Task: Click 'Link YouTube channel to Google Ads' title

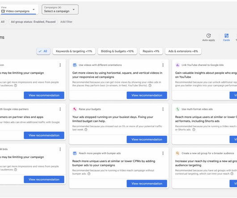Action: (x=203, y=65)
